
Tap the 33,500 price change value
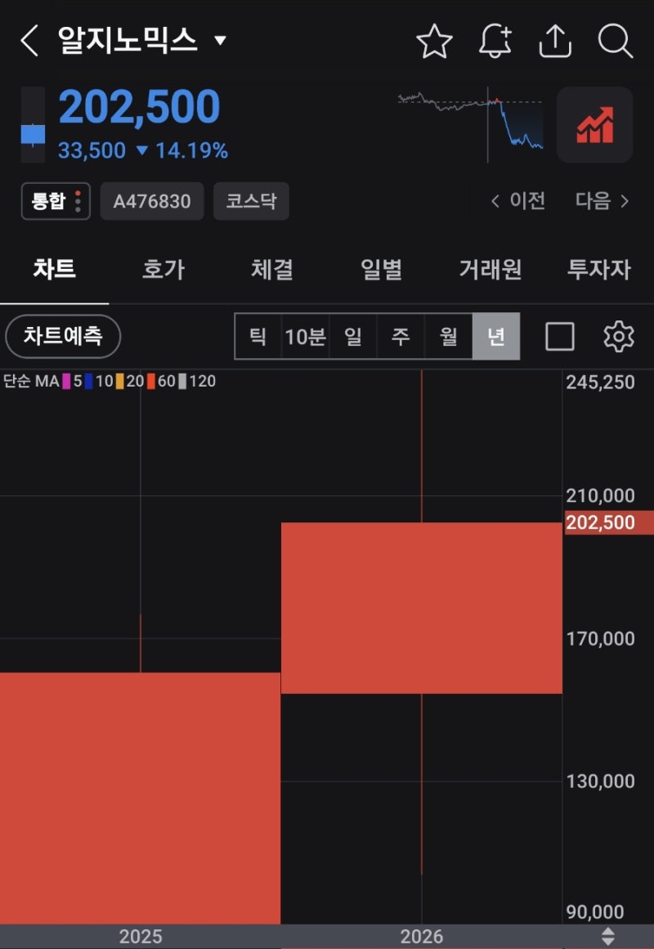pyautogui.click(x=92, y=150)
